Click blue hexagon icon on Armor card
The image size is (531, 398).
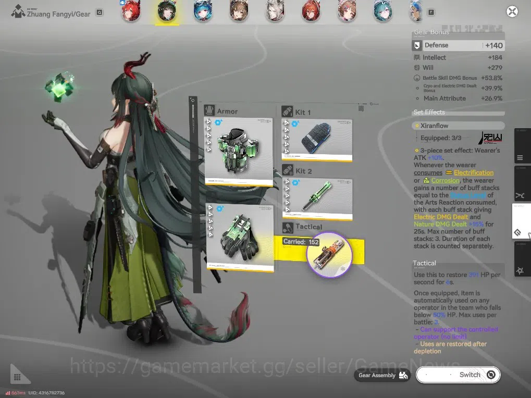pyautogui.click(x=218, y=122)
